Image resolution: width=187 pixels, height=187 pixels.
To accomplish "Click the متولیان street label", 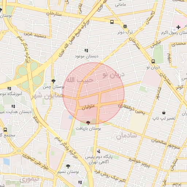I will [x=88, y=107].
